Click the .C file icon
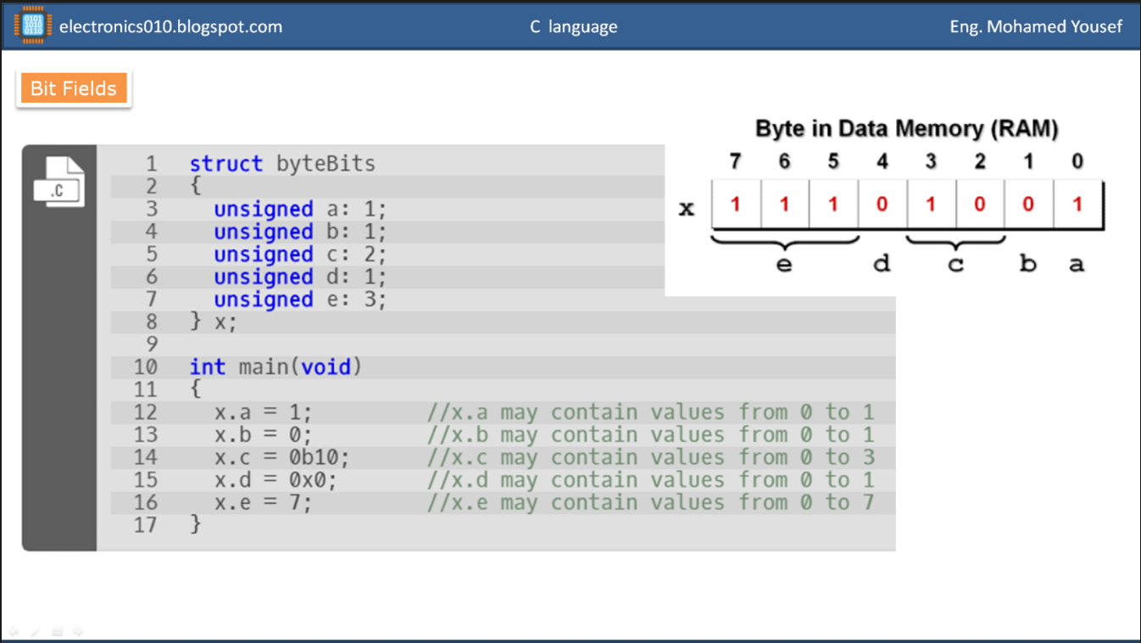The width and height of the screenshot is (1141, 643). tap(58, 182)
